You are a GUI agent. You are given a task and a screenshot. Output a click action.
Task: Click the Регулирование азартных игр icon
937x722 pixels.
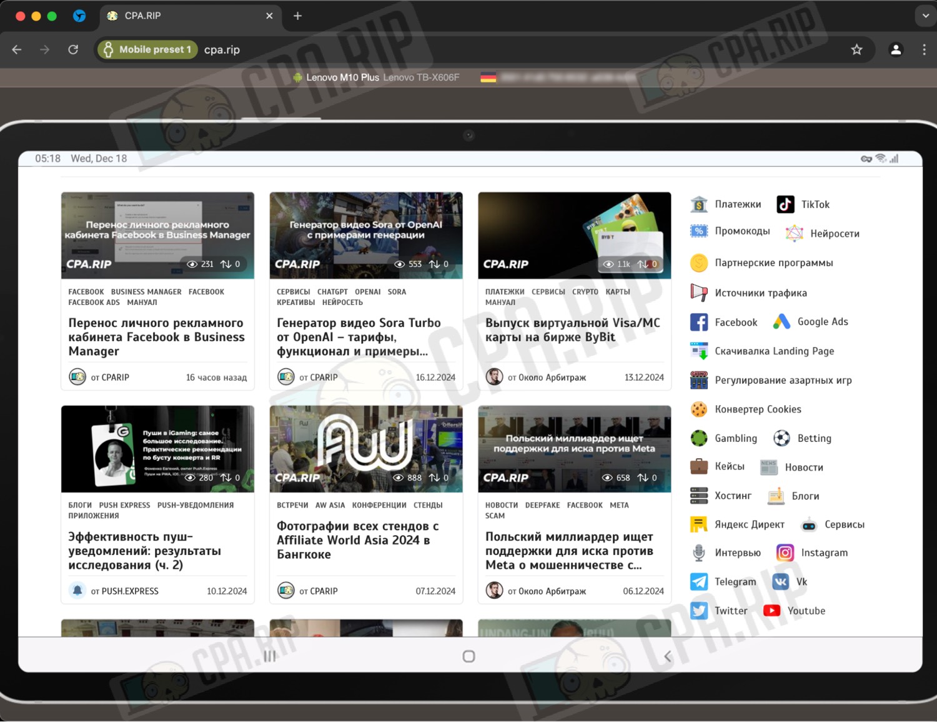click(699, 380)
